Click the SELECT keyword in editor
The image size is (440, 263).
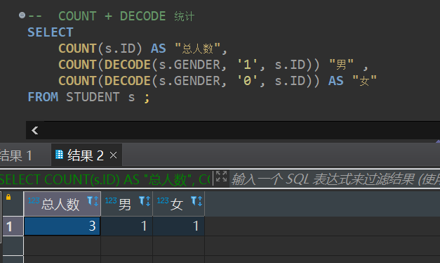tap(51, 32)
